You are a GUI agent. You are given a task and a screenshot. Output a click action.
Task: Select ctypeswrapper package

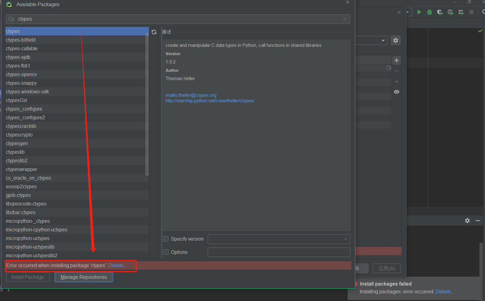(x=77, y=169)
